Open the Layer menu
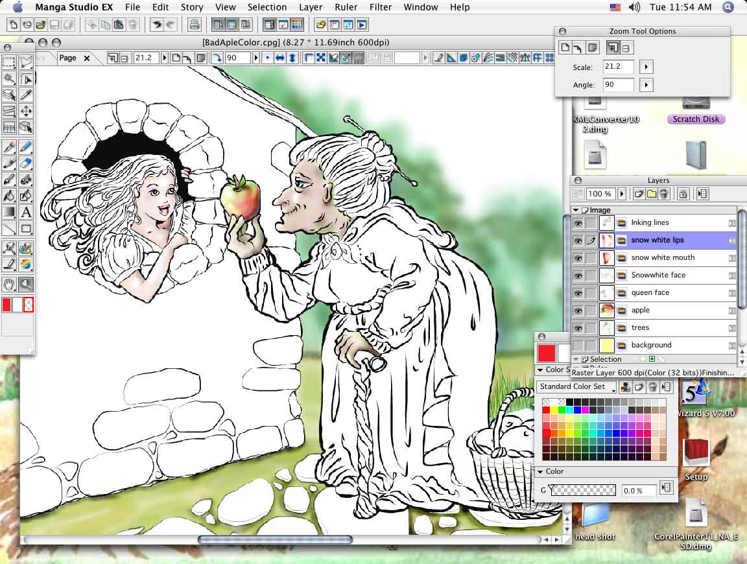The image size is (747, 564). pos(311,7)
